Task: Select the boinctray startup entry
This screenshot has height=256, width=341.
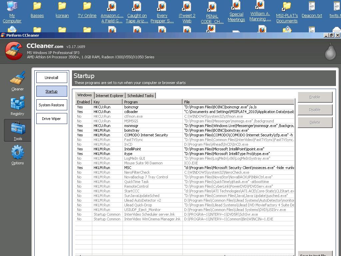Action: [184, 130]
